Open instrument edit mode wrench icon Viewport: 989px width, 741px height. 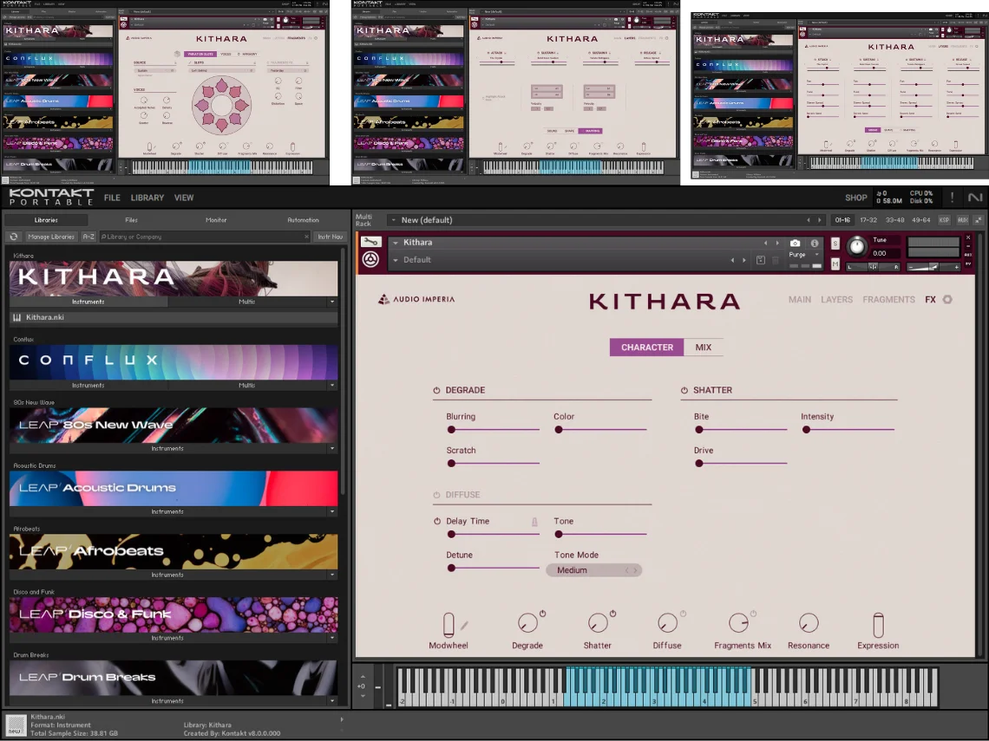(370, 243)
